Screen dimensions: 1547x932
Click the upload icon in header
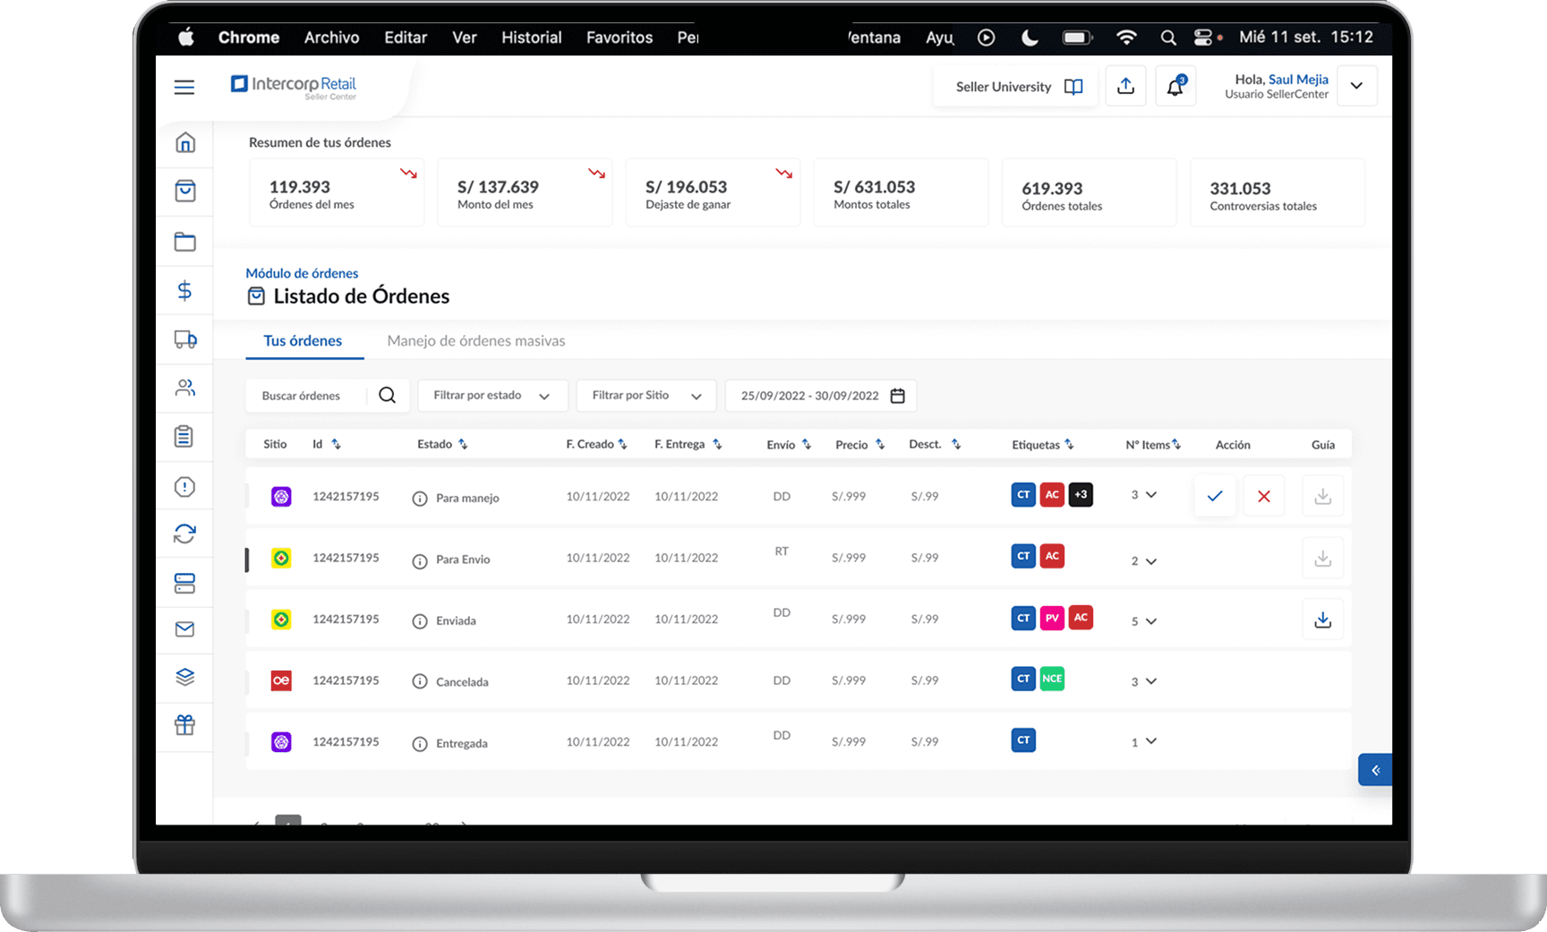pyautogui.click(x=1125, y=87)
